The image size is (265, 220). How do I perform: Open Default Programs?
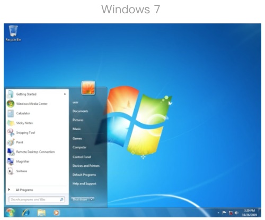pyautogui.click(x=84, y=175)
